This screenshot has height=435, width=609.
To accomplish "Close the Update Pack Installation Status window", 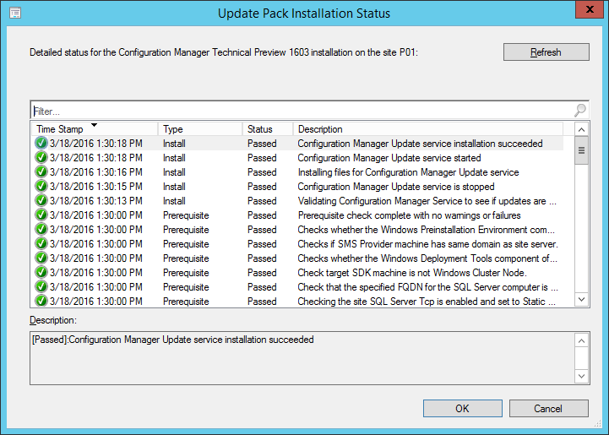I will pyautogui.click(x=590, y=9).
